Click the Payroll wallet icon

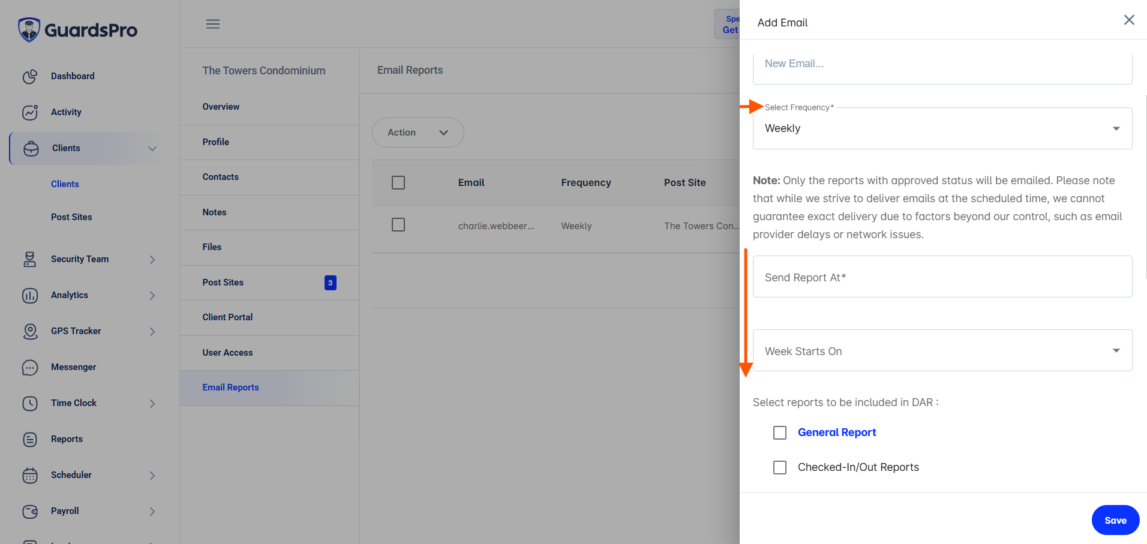coord(30,511)
